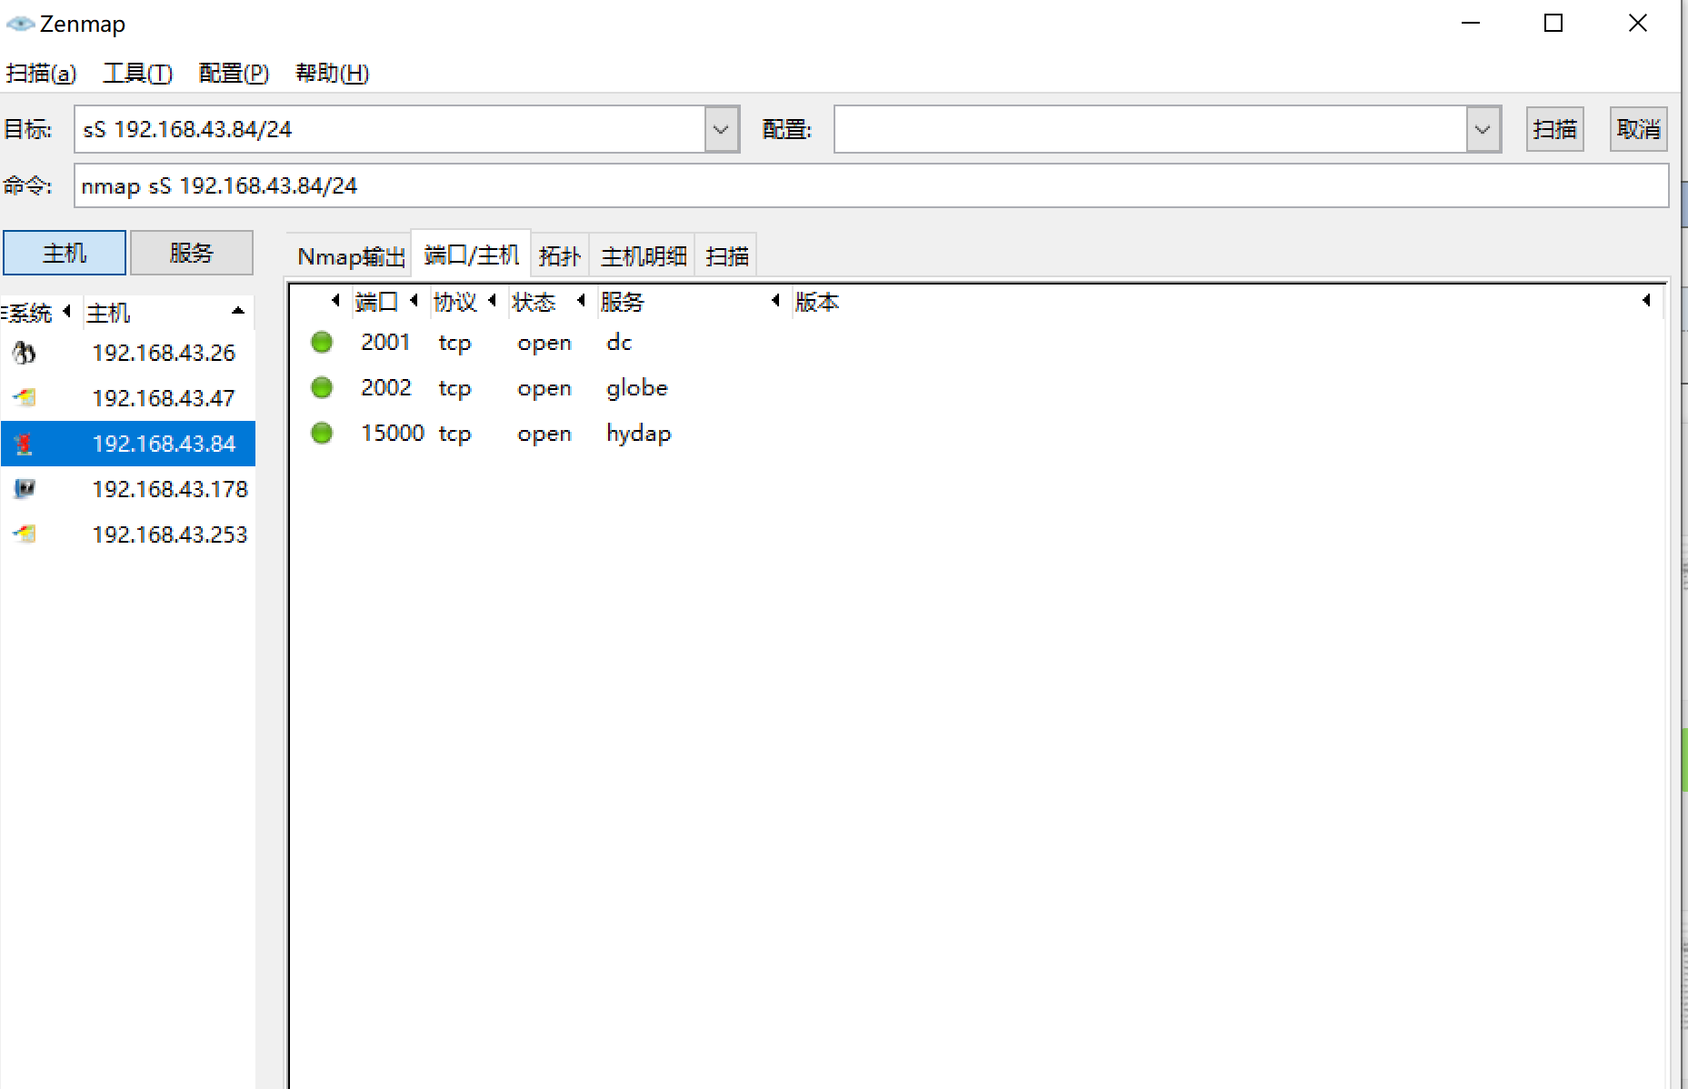Viewport: 1688px width, 1089px height.
Task: Click the hydap service name
Action: [x=639, y=435]
